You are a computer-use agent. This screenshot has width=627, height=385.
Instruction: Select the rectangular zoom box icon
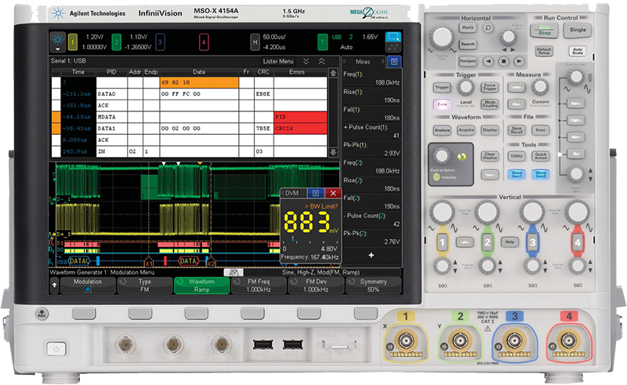click(393, 37)
